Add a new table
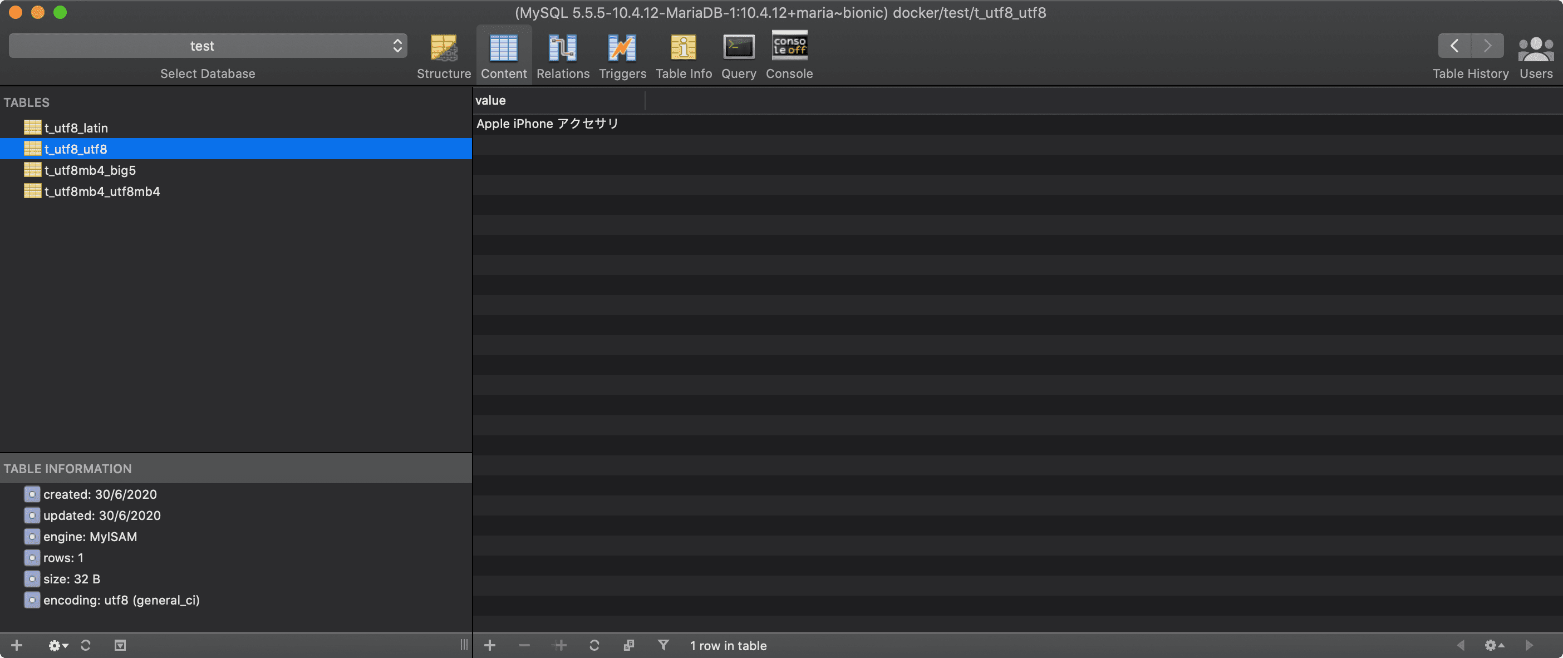Screen dimensions: 1563x658 16,645
